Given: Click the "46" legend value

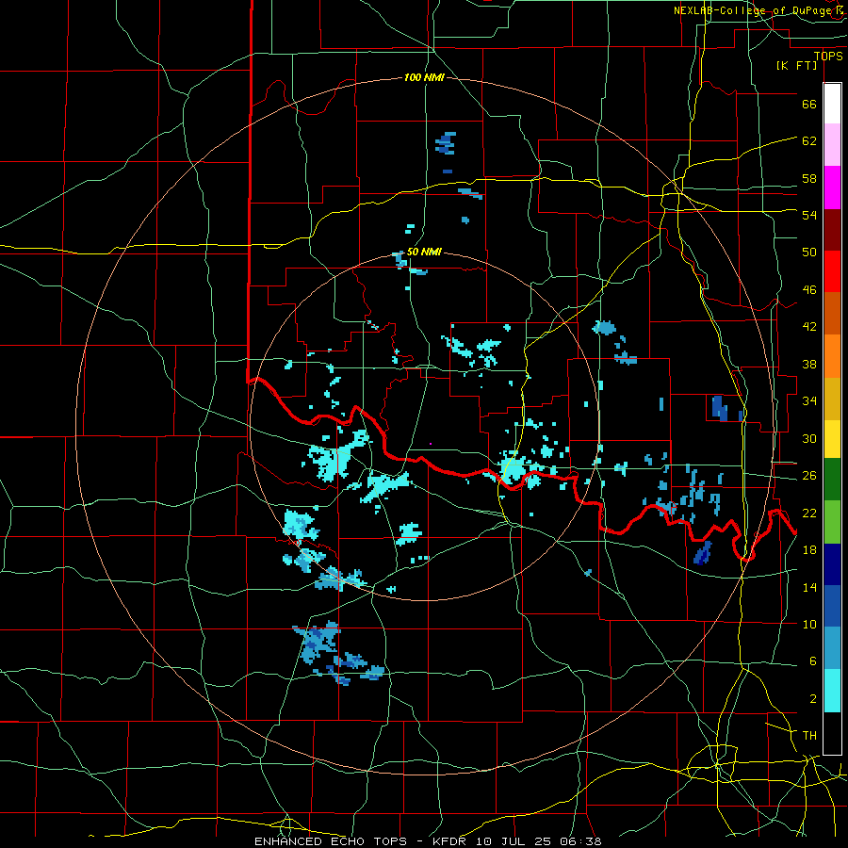Looking at the screenshot, I should [x=809, y=290].
